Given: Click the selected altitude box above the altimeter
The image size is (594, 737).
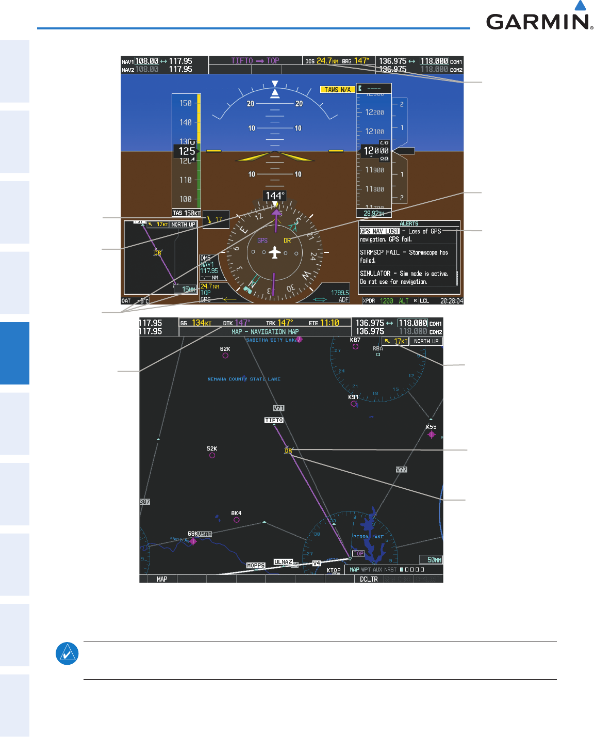Looking at the screenshot, I should point(374,88).
